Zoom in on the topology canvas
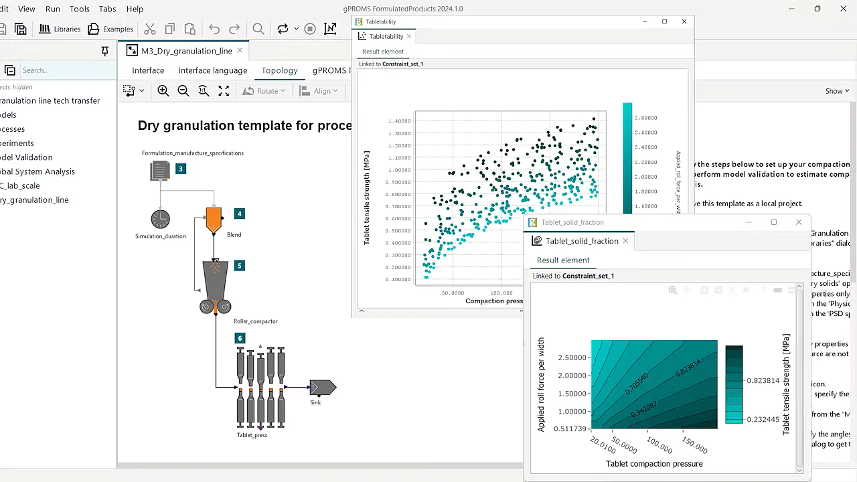 [163, 91]
